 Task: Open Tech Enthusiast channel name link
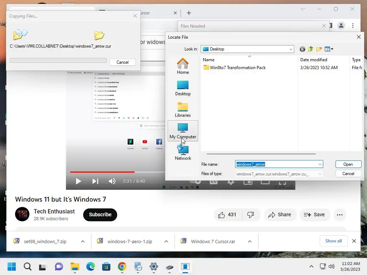coord(54,211)
